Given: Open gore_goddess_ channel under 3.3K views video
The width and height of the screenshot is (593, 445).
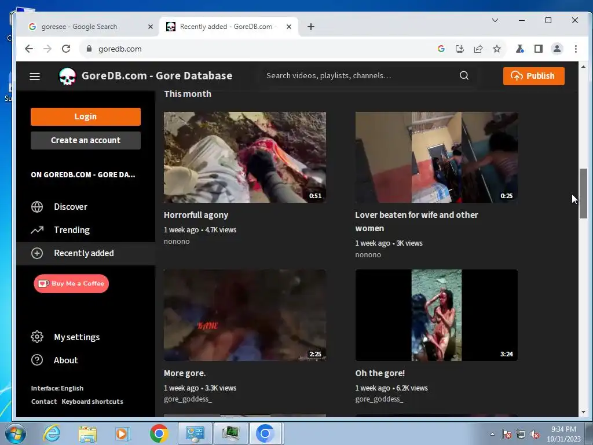Looking at the screenshot, I should (188, 399).
